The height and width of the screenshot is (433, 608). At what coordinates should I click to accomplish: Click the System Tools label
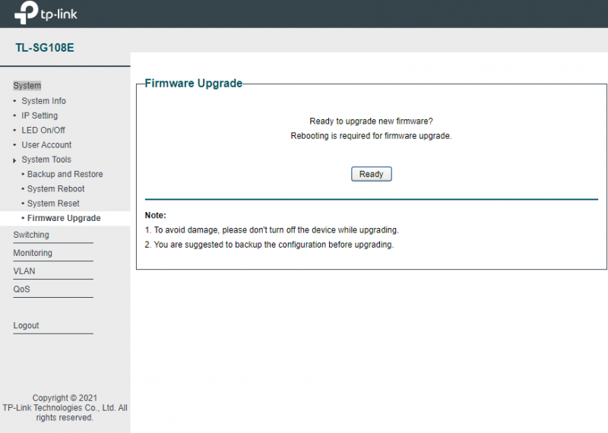(x=46, y=160)
